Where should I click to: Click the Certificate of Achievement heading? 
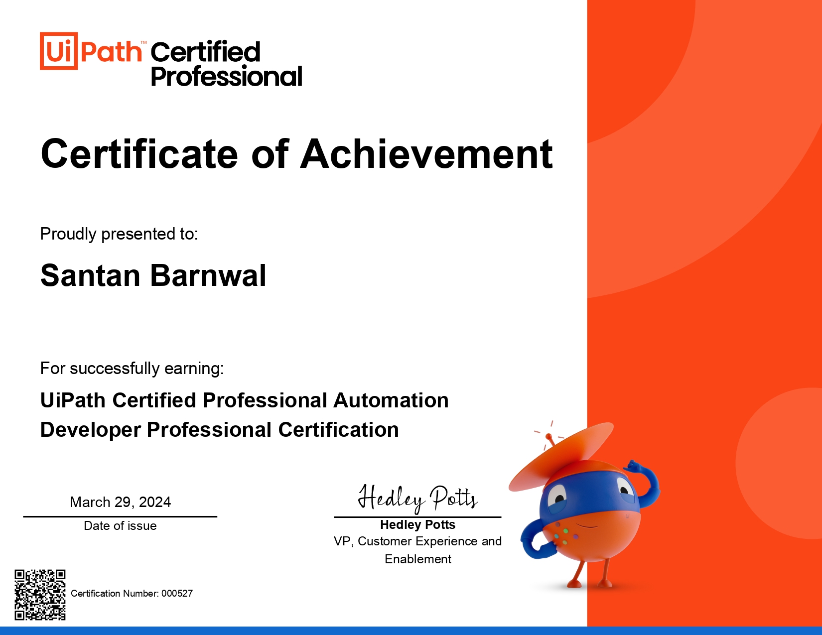(x=296, y=154)
